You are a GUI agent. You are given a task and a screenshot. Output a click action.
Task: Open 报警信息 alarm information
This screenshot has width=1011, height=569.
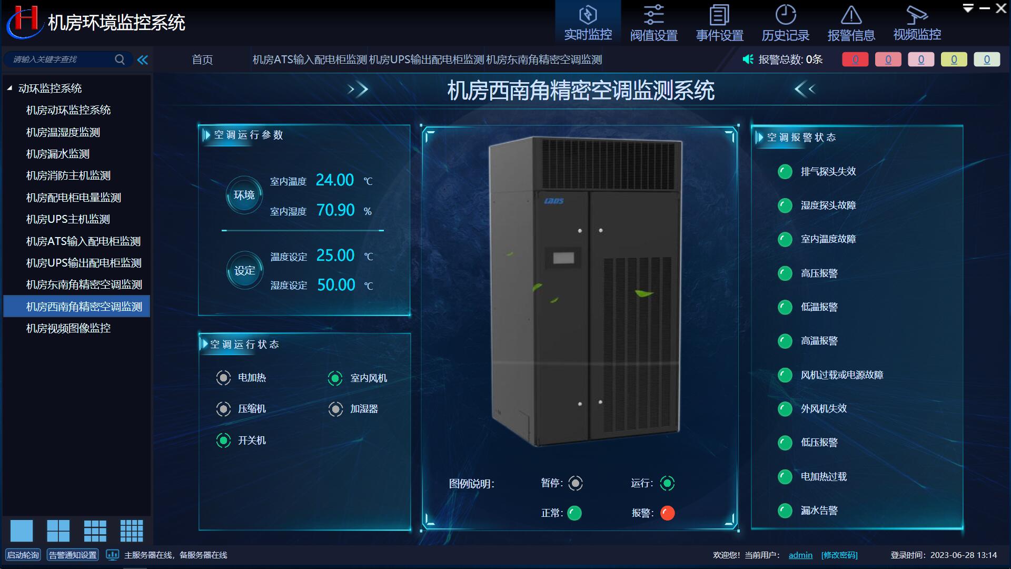point(851,23)
